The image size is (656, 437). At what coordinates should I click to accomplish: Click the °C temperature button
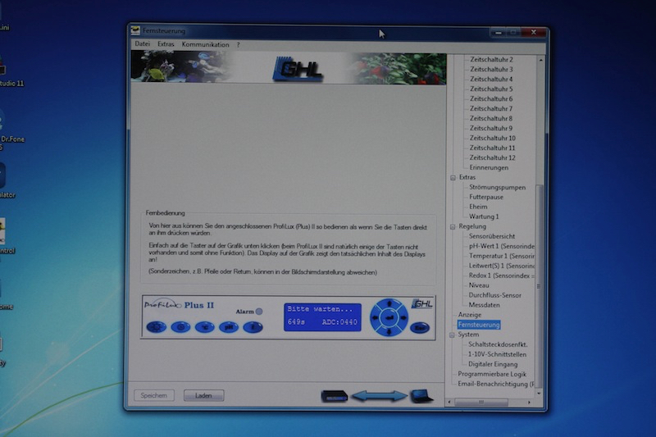pos(204,327)
